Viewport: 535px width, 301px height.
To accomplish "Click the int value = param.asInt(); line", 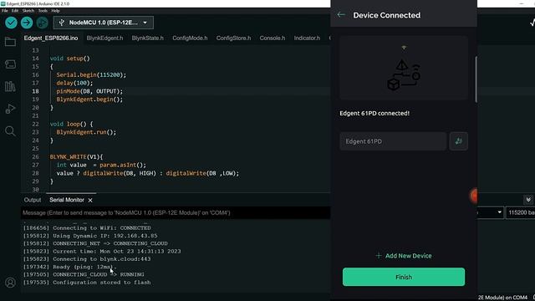I will pos(101,165).
